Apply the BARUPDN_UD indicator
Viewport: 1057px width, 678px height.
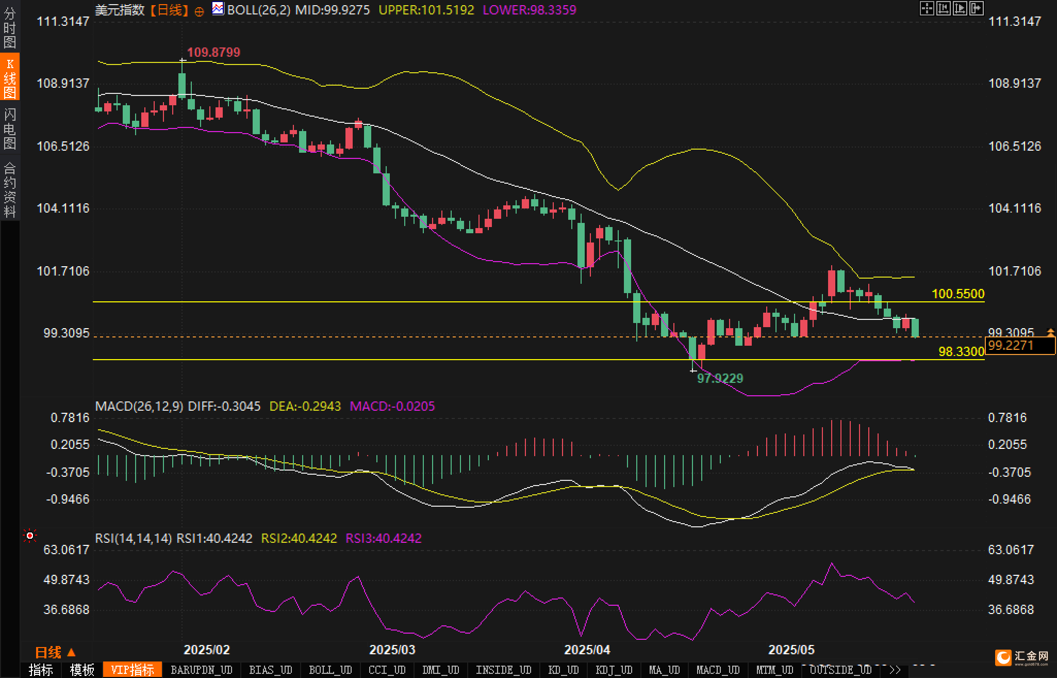click(x=202, y=670)
